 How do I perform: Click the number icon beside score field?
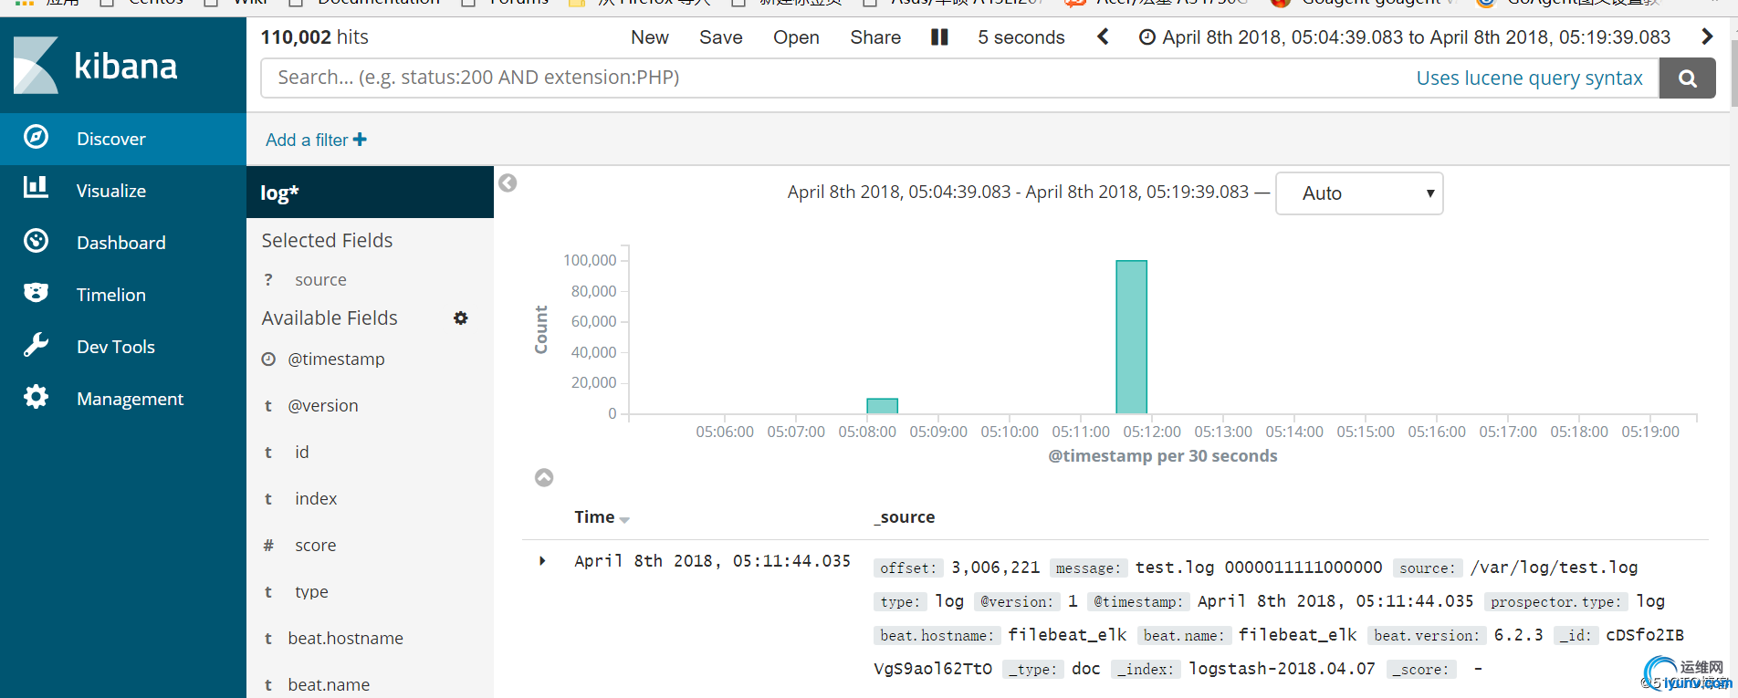click(268, 546)
